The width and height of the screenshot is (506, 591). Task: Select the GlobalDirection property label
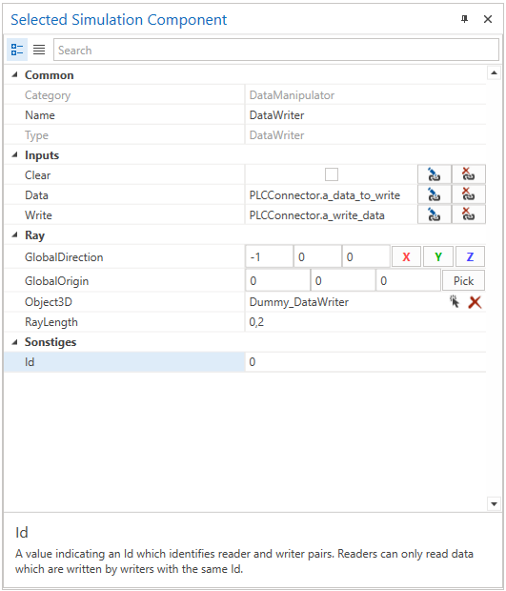64,257
